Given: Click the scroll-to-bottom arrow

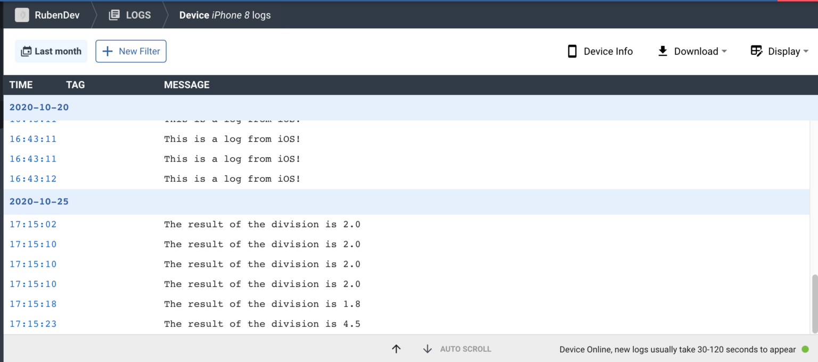Looking at the screenshot, I should [x=428, y=349].
